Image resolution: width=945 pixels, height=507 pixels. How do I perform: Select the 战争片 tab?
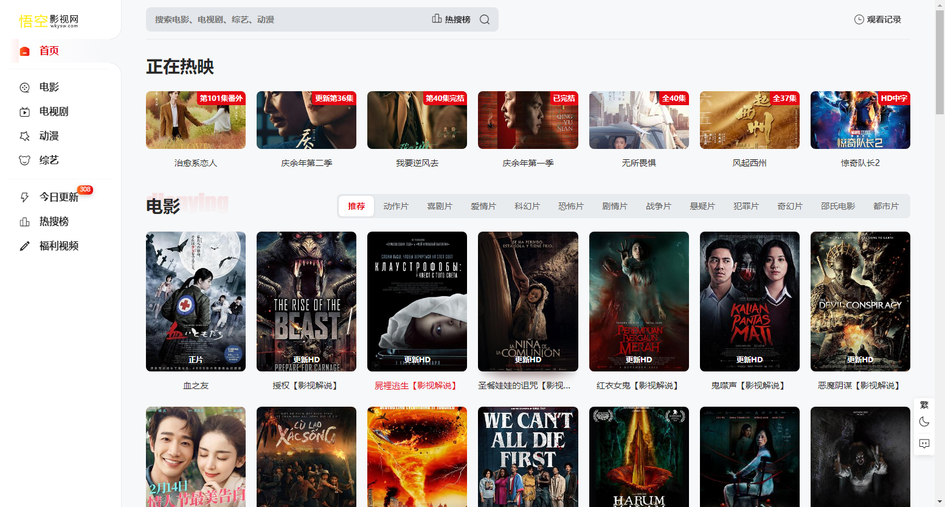659,207
